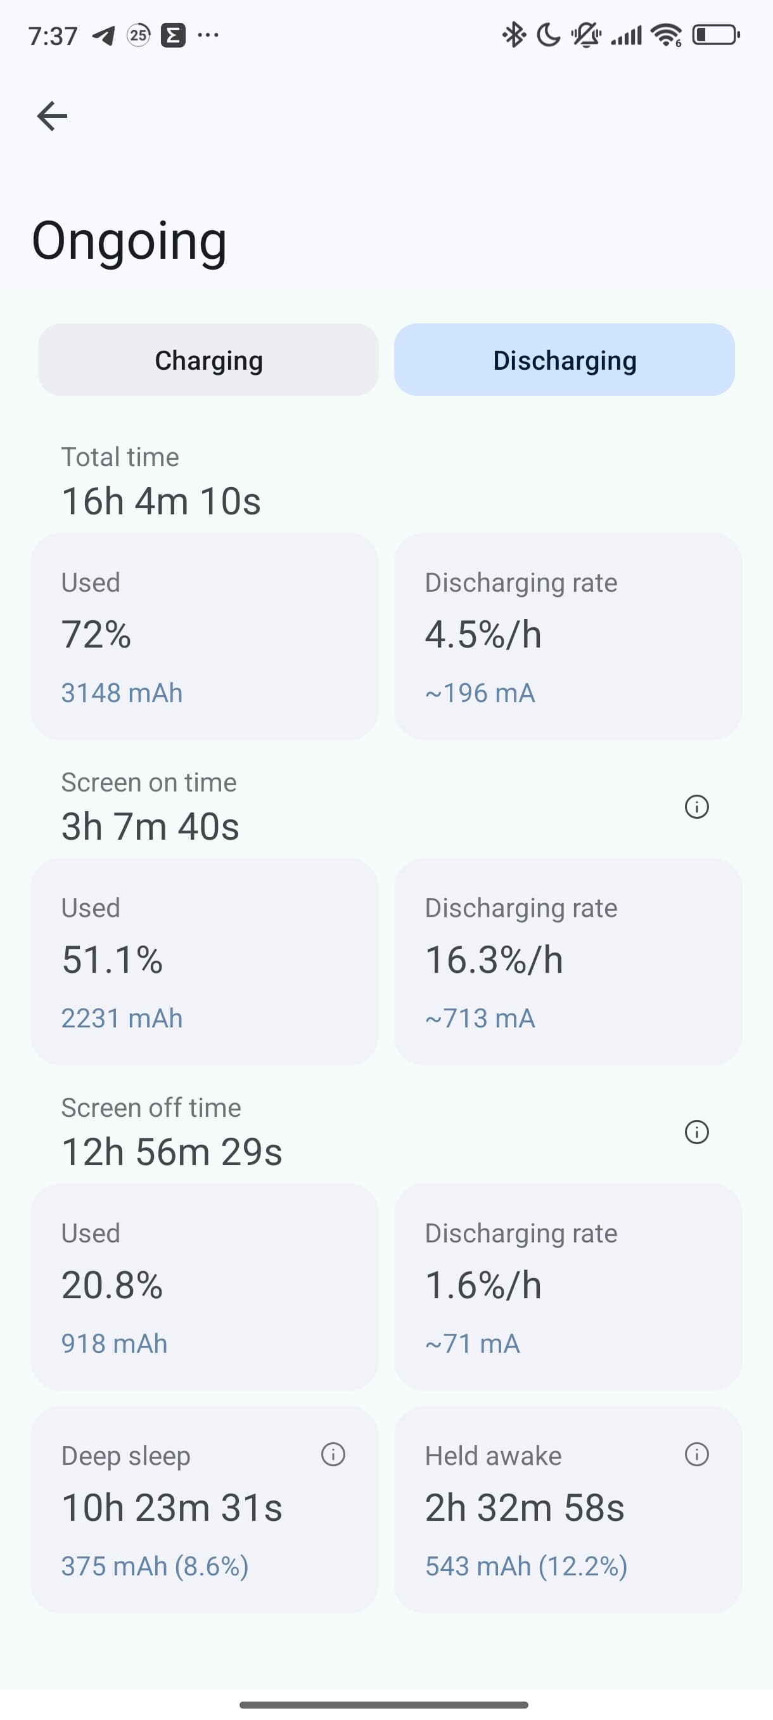Open Screen off time info icon
This screenshot has height=1720, width=773.
696,1131
